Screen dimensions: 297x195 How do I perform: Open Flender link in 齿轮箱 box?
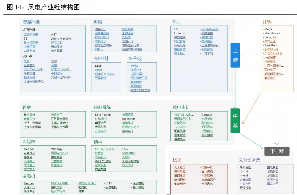29,149
